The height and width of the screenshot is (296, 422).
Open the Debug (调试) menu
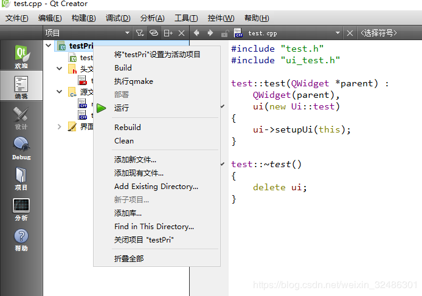[118, 18]
